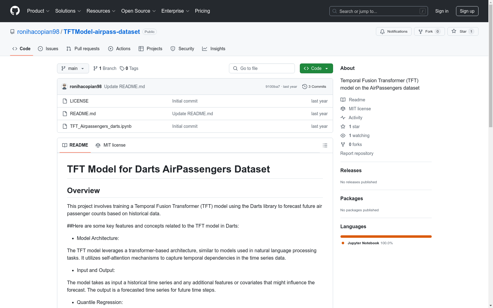
Task: Click the GitHub logo icon
Action: point(15,11)
